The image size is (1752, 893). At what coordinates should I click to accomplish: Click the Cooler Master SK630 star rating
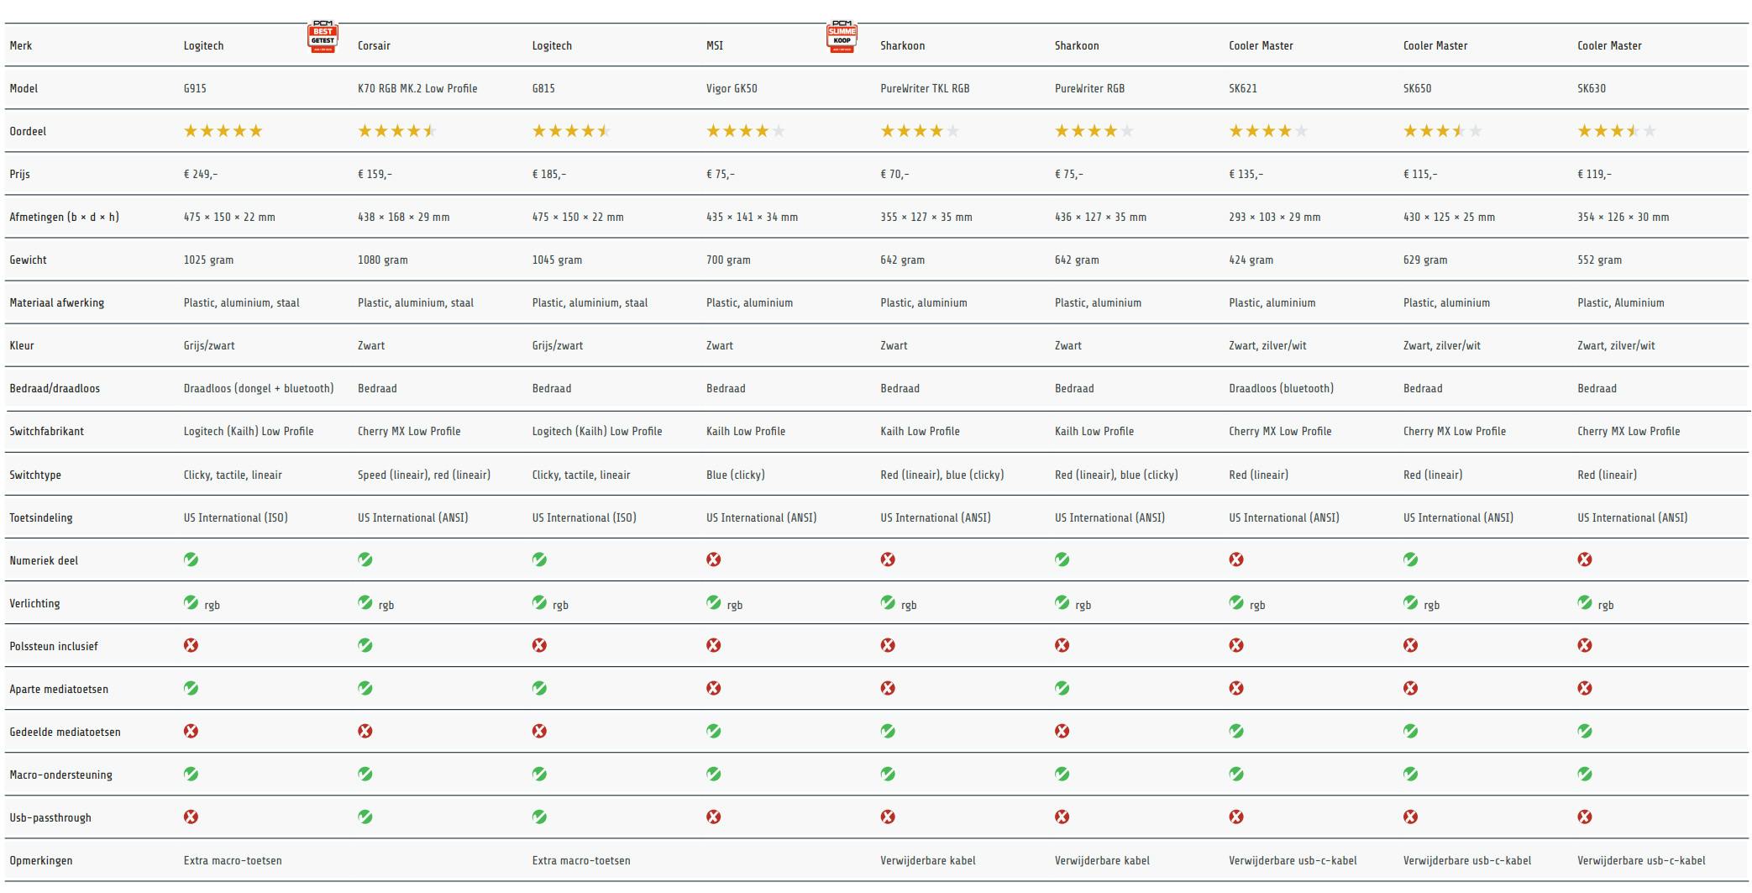(x=1616, y=131)
